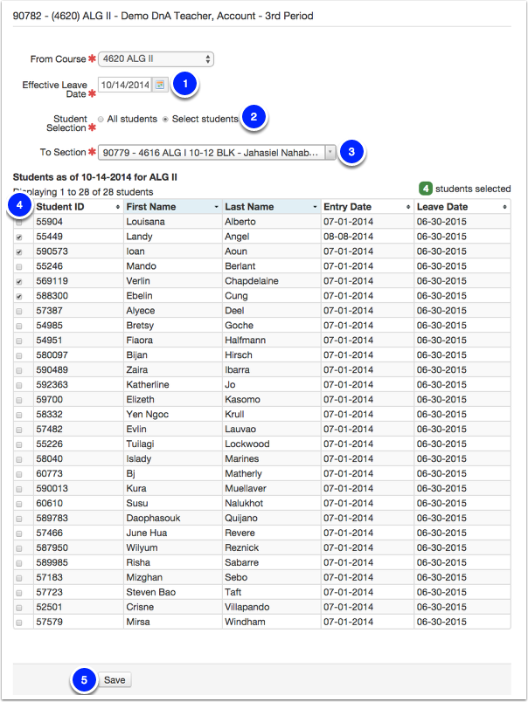Click first name Steven Bao cell
The image size is (528, 702).
pyautogui.click(x=172, y=592)
